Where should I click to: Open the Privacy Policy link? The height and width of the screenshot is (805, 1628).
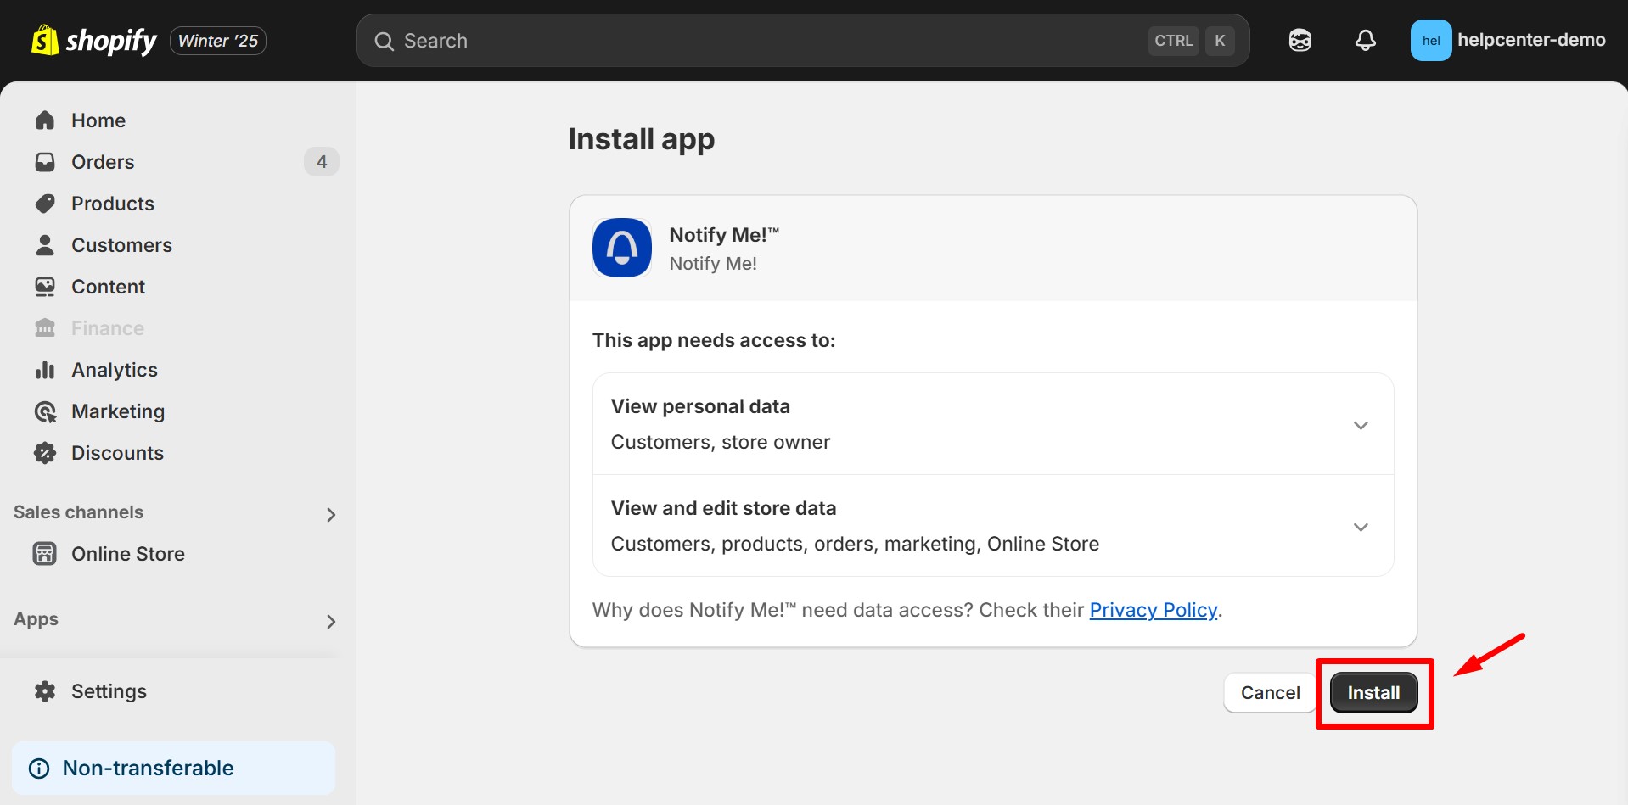(x=1153, y=610)
